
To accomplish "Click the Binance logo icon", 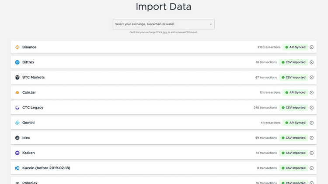I will [x=17, y=47].
